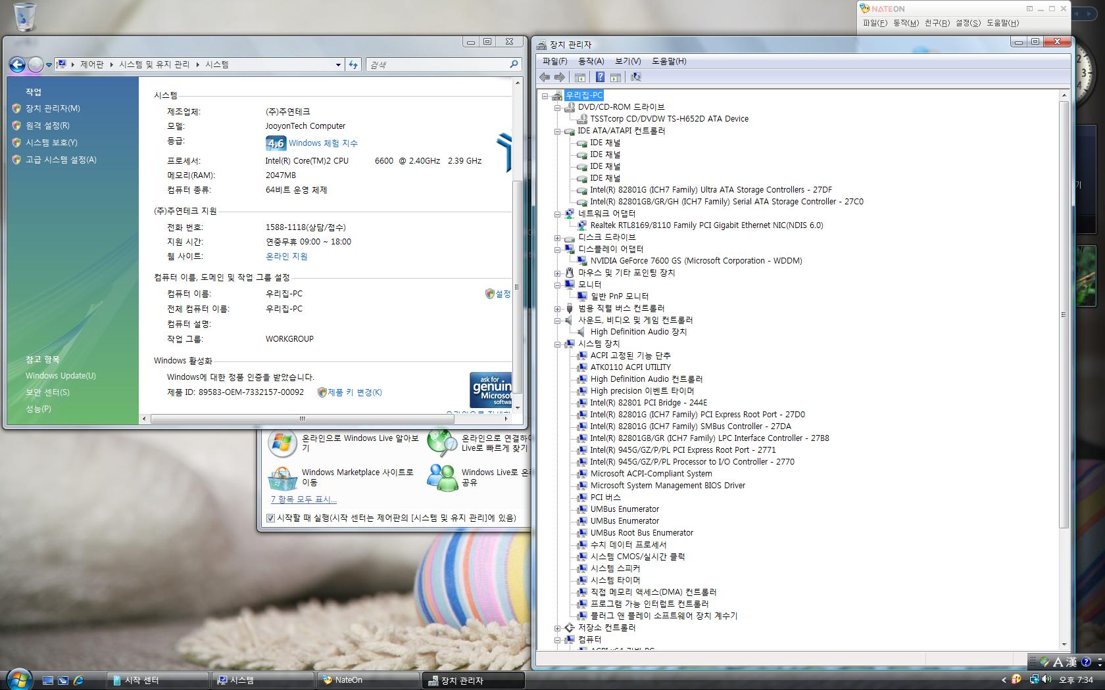Open the Windows 체험 지수 link
The image size is (1105, 690).
pyautogui.click(x=323, y=143)
